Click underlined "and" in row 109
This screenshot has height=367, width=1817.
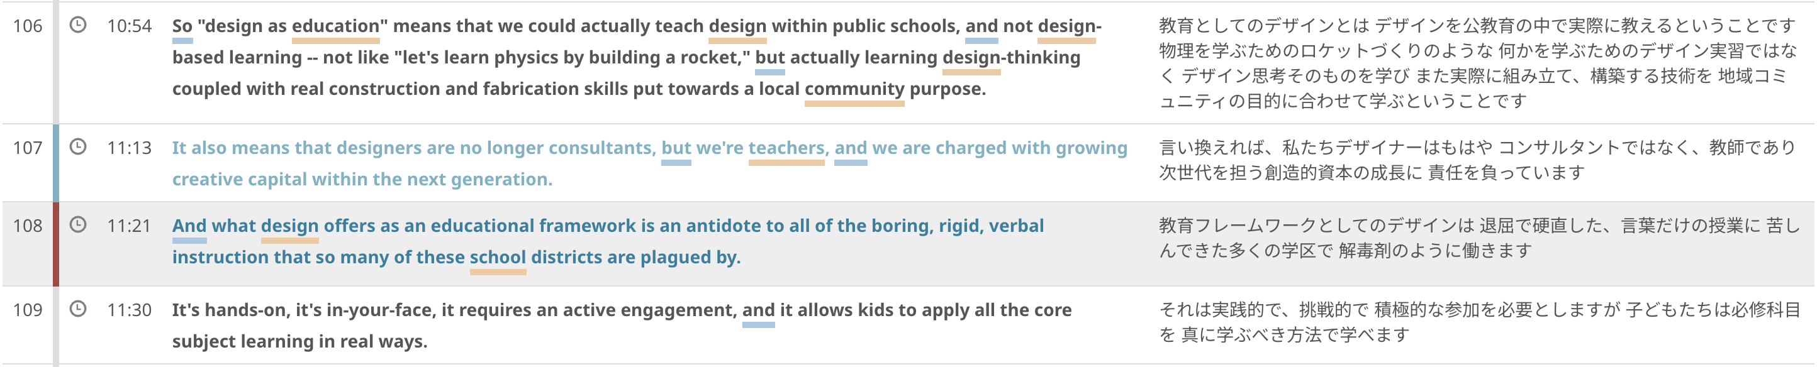coord(758,310)
